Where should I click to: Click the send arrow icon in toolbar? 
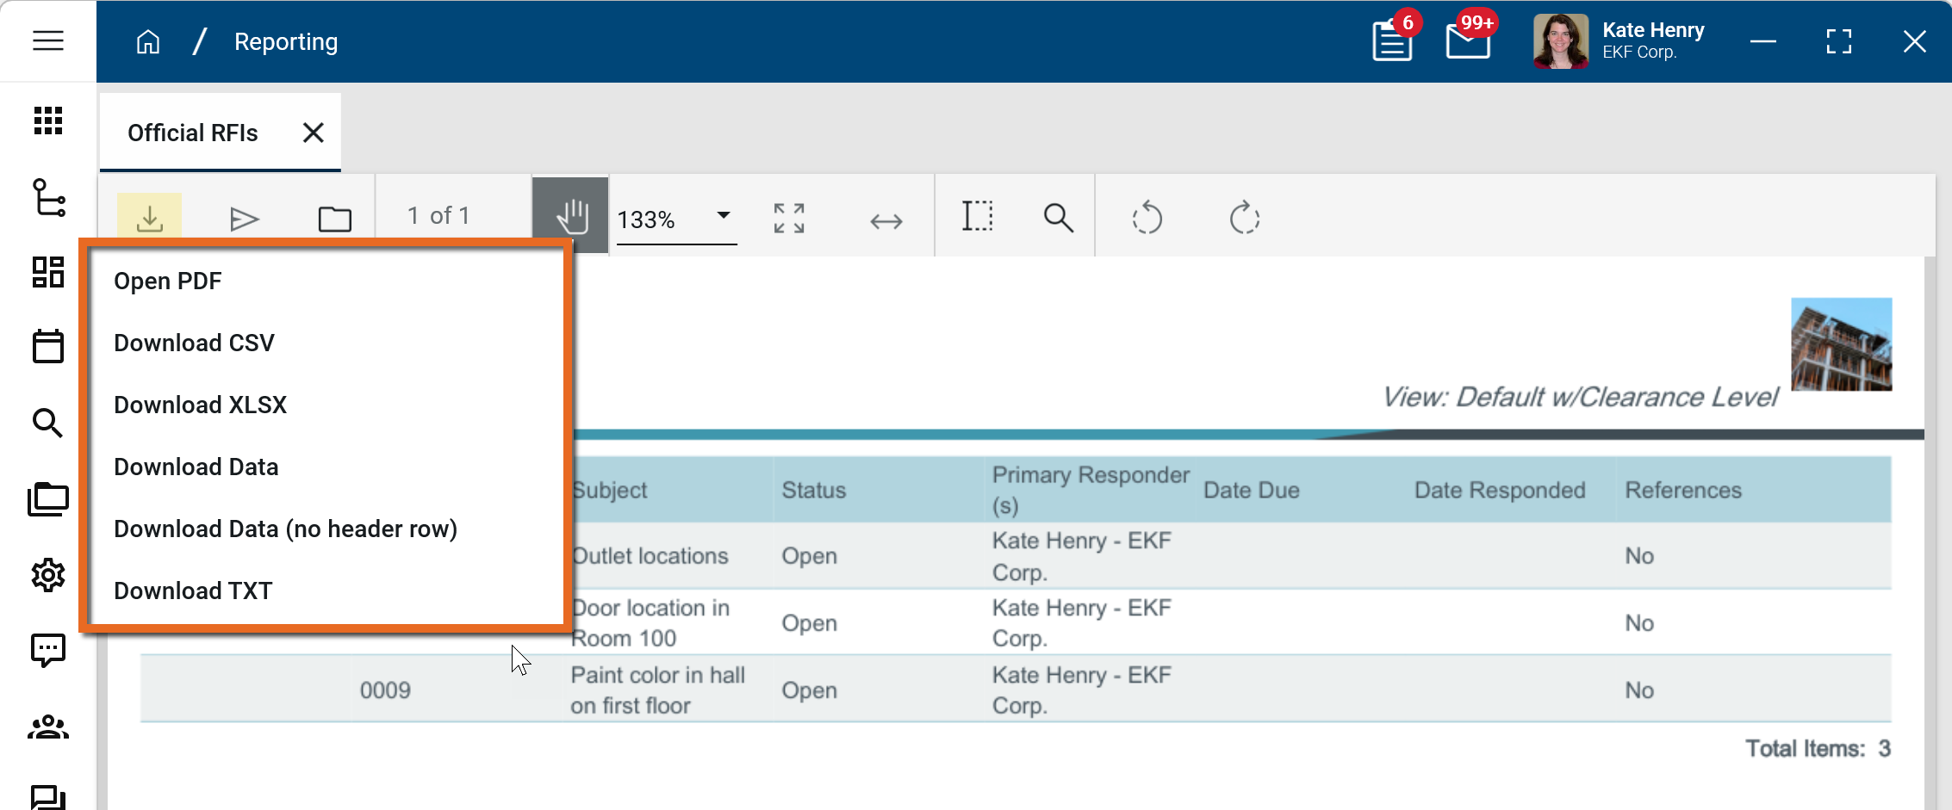click(245, 219)
